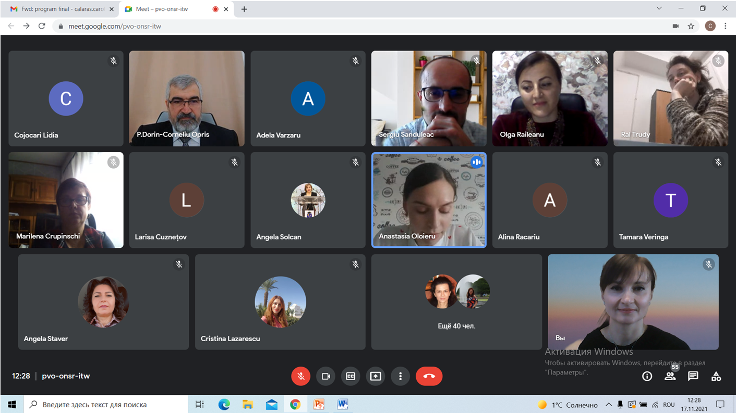This screenshot has height=413, width=736.
Task: Click Adela Varzaru's avatar letter A
Action: click(308, 98)
